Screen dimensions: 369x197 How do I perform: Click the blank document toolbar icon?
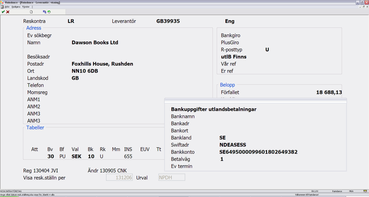[31, 12]
